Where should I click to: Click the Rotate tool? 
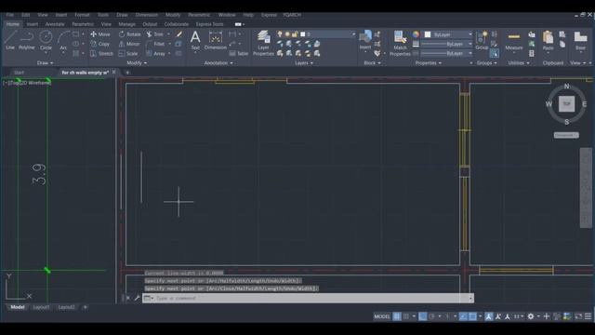click(130, 34)
